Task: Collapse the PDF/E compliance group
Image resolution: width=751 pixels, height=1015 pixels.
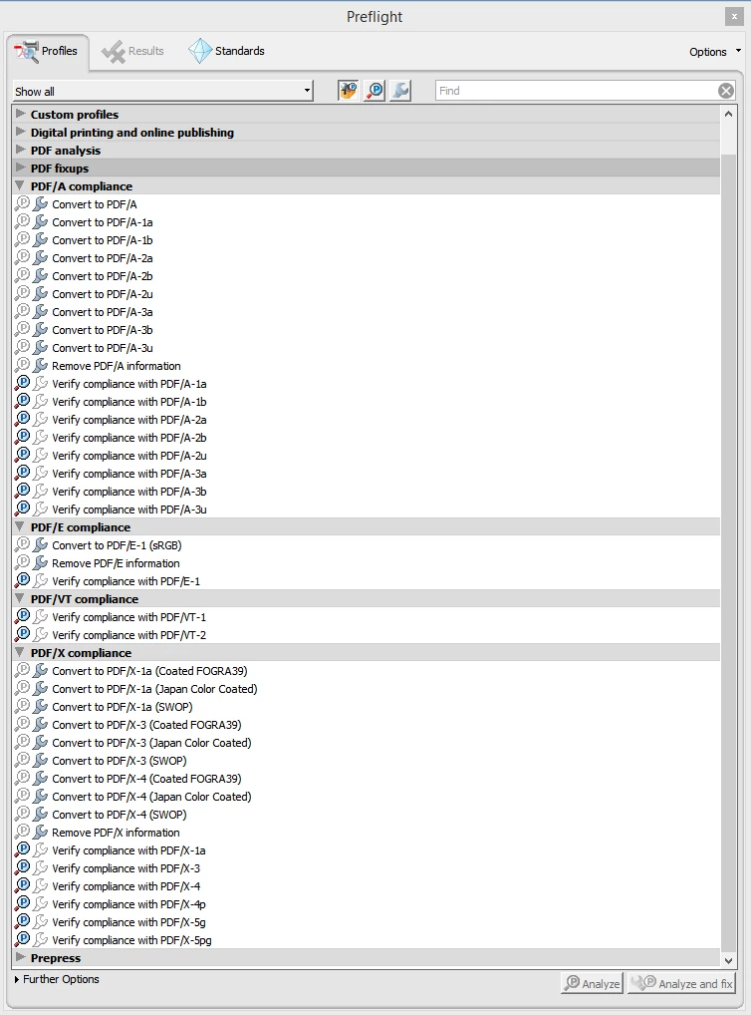Action: [21, 526]
